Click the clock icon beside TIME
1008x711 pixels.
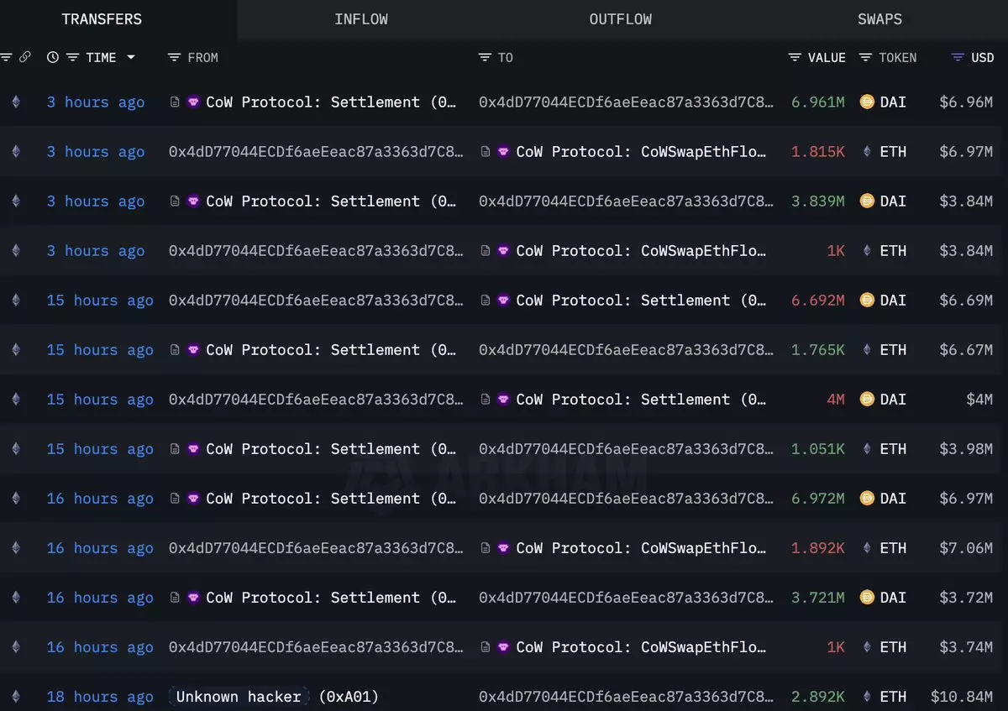pyautogui.click(x=53, y=57)
